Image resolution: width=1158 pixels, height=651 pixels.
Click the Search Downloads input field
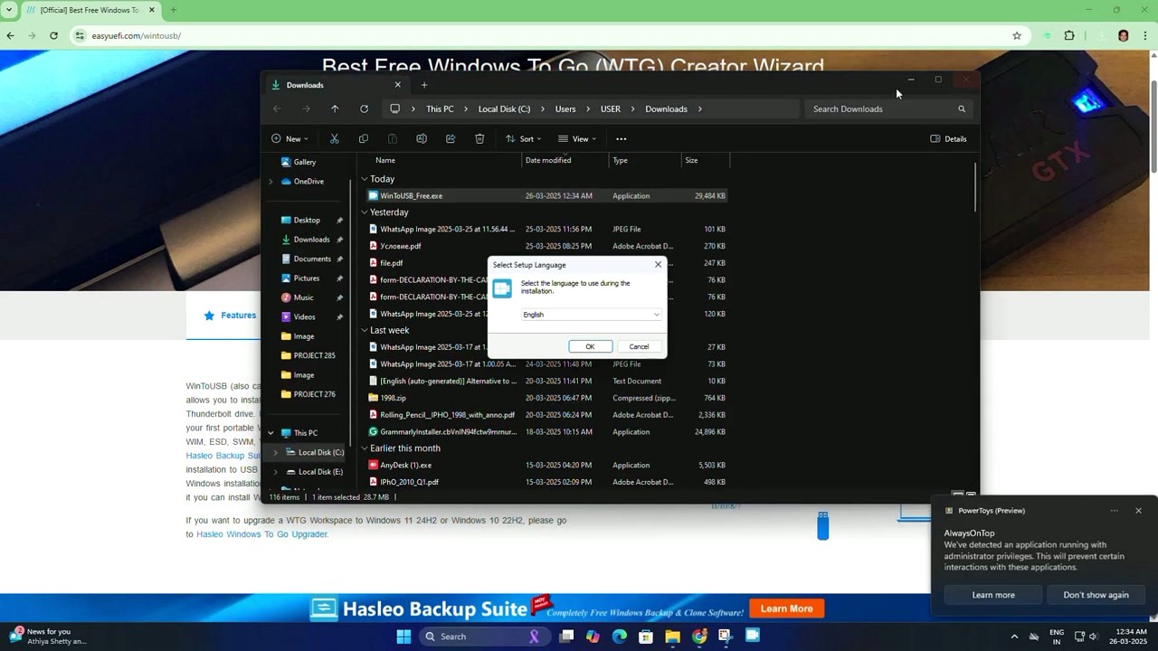coord(878,108)
